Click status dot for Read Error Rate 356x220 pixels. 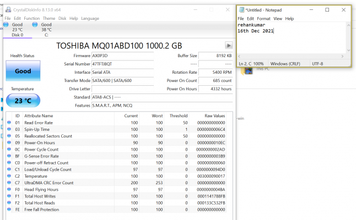9,122
